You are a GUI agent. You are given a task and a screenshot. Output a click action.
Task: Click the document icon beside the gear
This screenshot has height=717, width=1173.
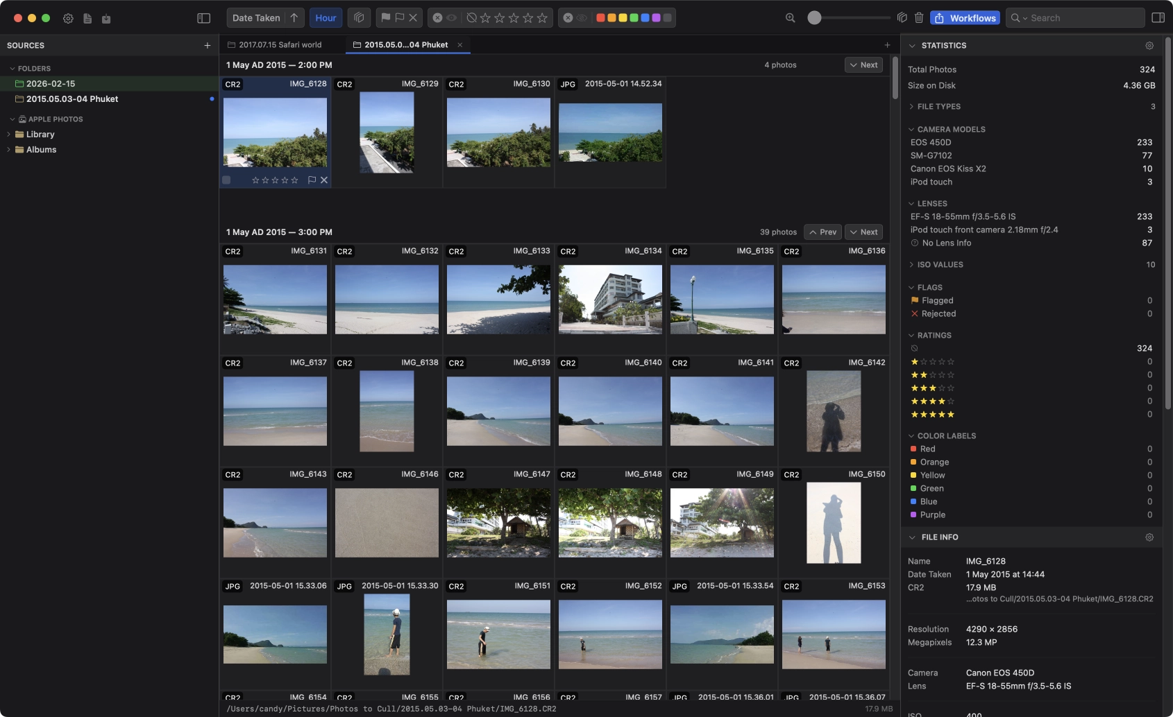[87, 18]
